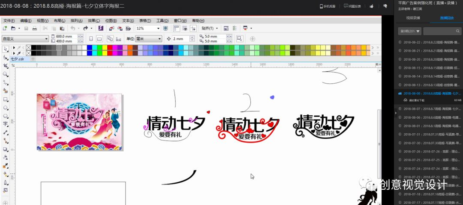
Task: Click the pink poster image on canvas
Action: pos(79,122)
